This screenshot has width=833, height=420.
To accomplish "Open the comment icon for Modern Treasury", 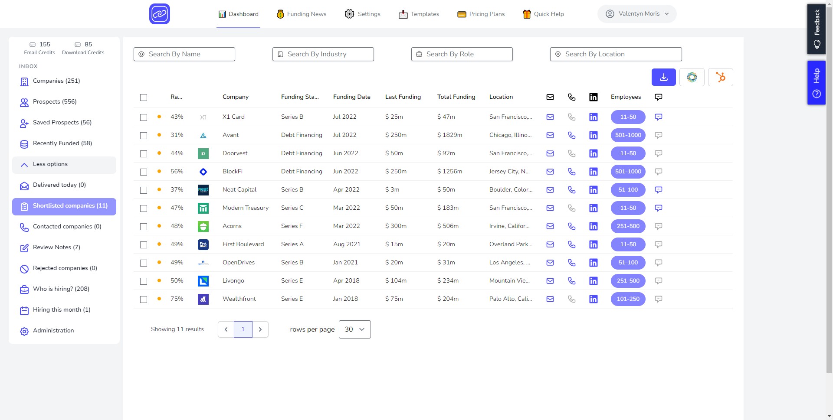I will click(658, 208).
